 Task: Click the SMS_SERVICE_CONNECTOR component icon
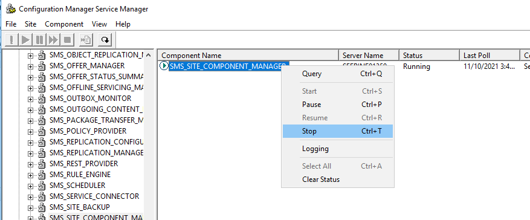[x=42, y=196]
